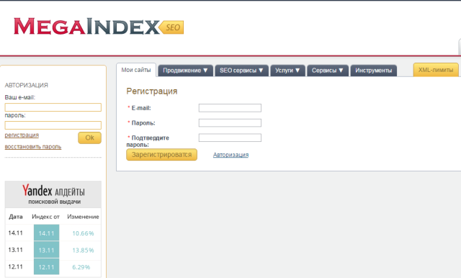Open the XML-лимиты tab

pos(436,70)
